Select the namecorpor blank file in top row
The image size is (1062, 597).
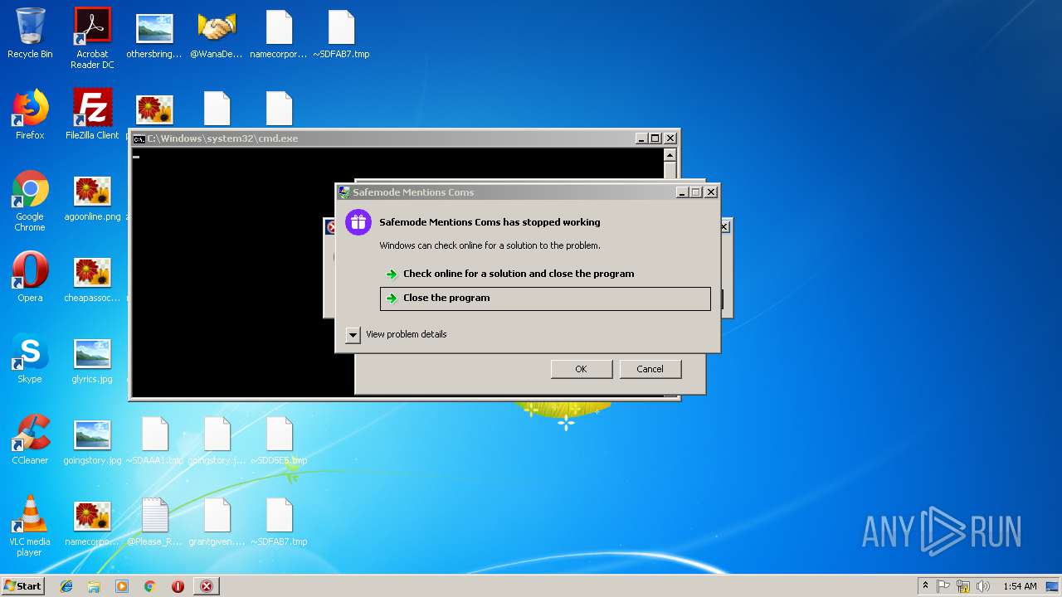(279, 34)
